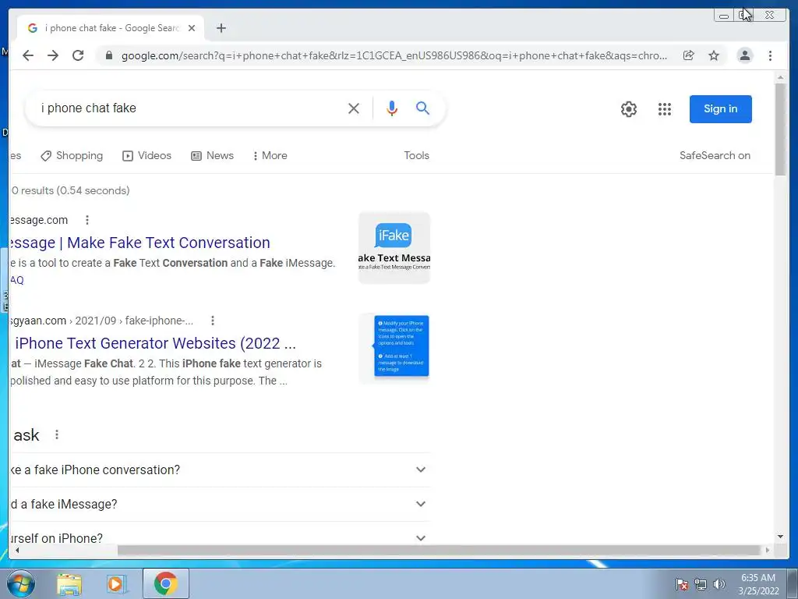Close the Google Search tab
Viewport: 798px width, 599px height.
click(x=192, y=28)
